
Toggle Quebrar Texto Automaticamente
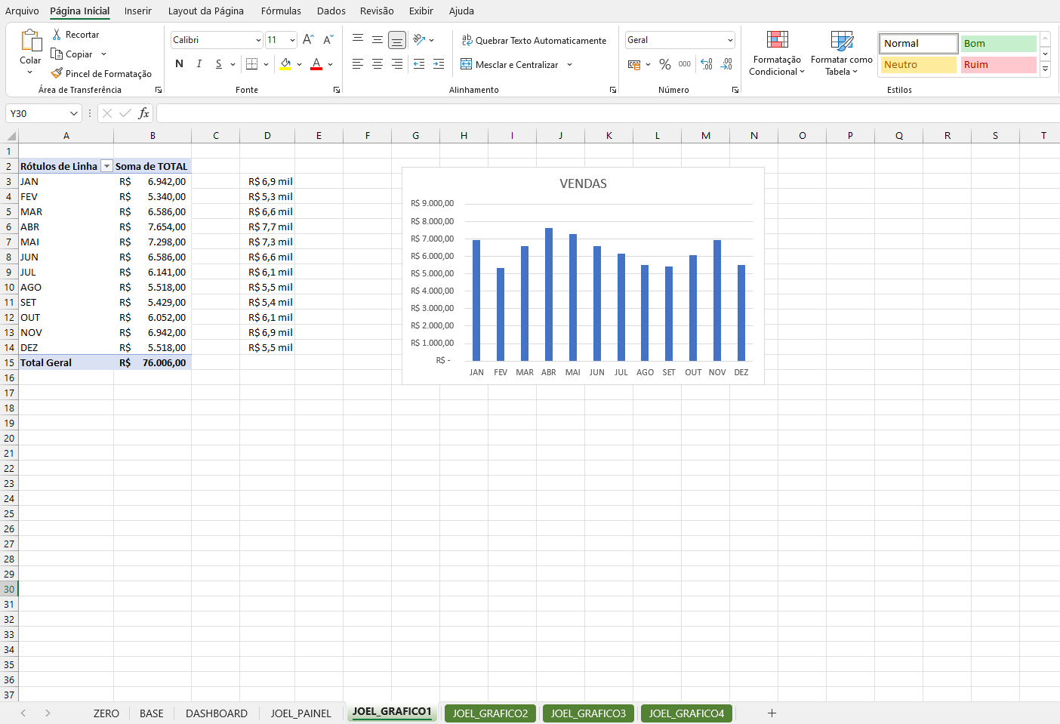tap(534, 41)
